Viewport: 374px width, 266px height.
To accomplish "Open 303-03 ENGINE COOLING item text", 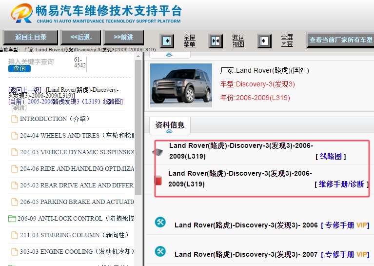I will click(77, 252).
